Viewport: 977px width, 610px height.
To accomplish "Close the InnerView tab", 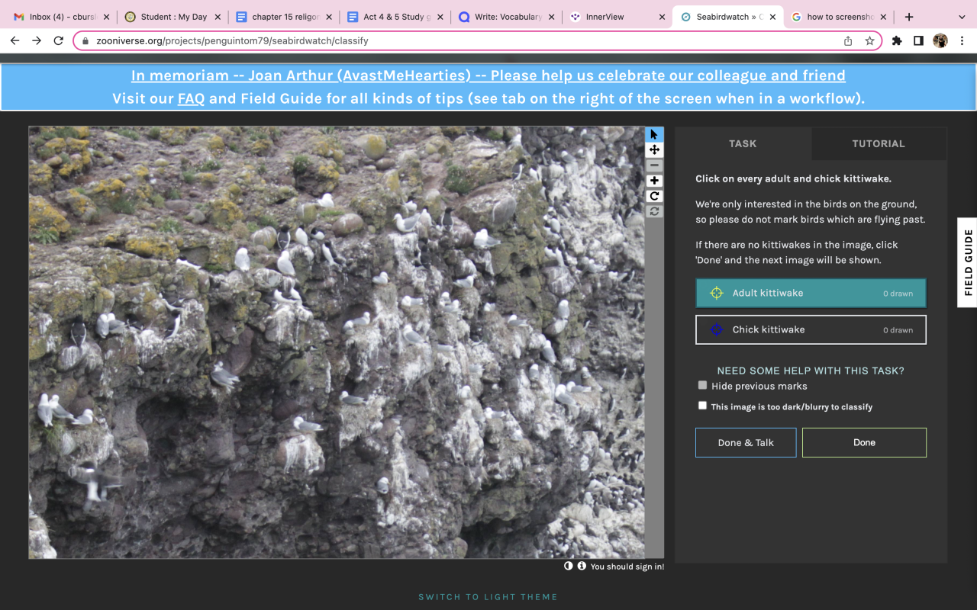I will click(x=661, y=17).
